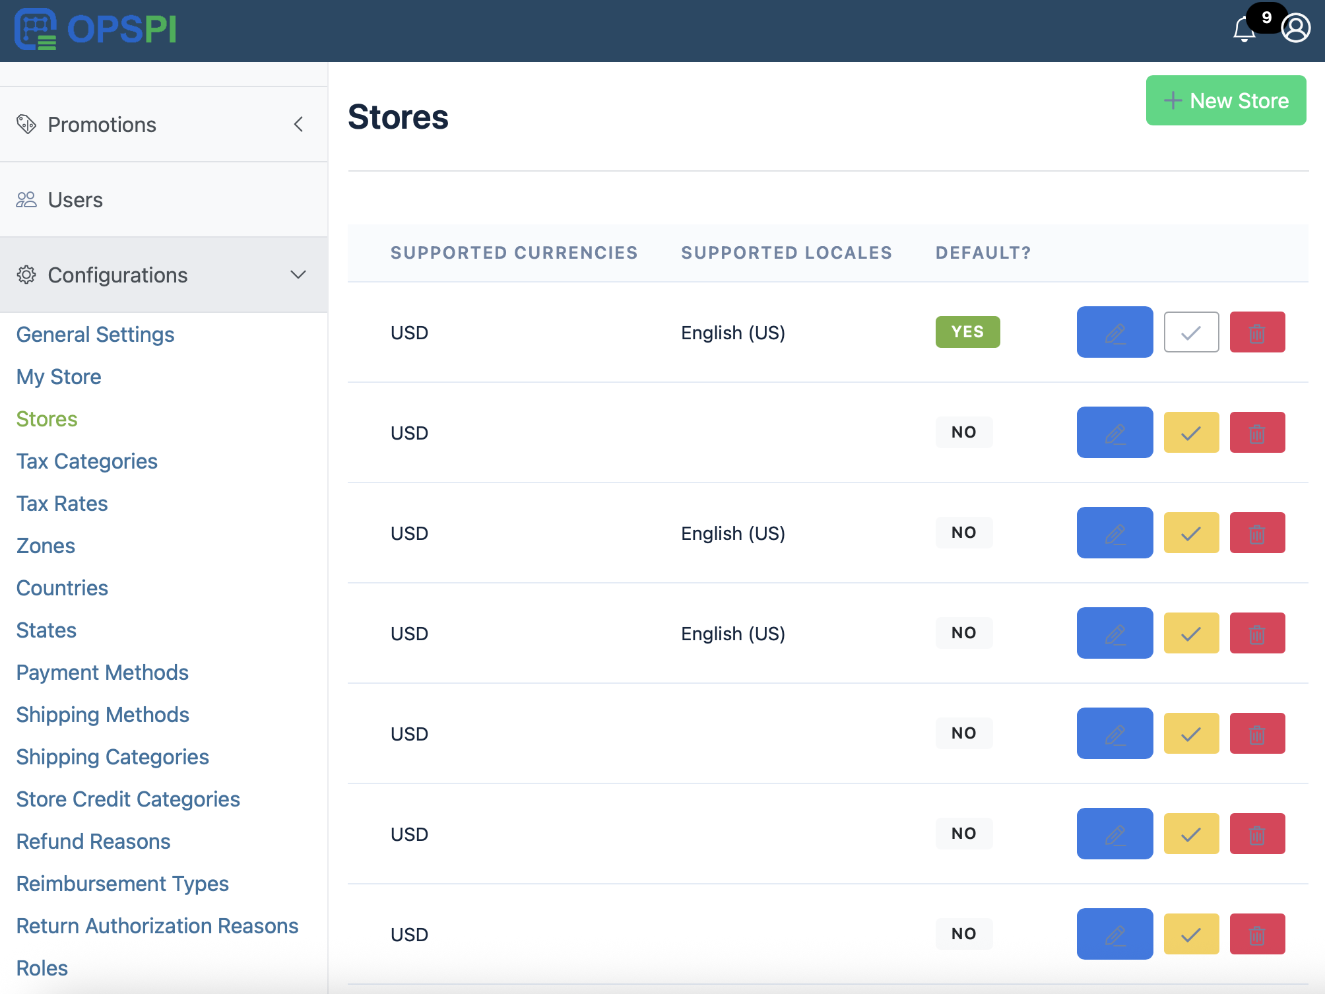Edit the default store with YES badge
The image size is (1325, 994).
point(1115,332)
